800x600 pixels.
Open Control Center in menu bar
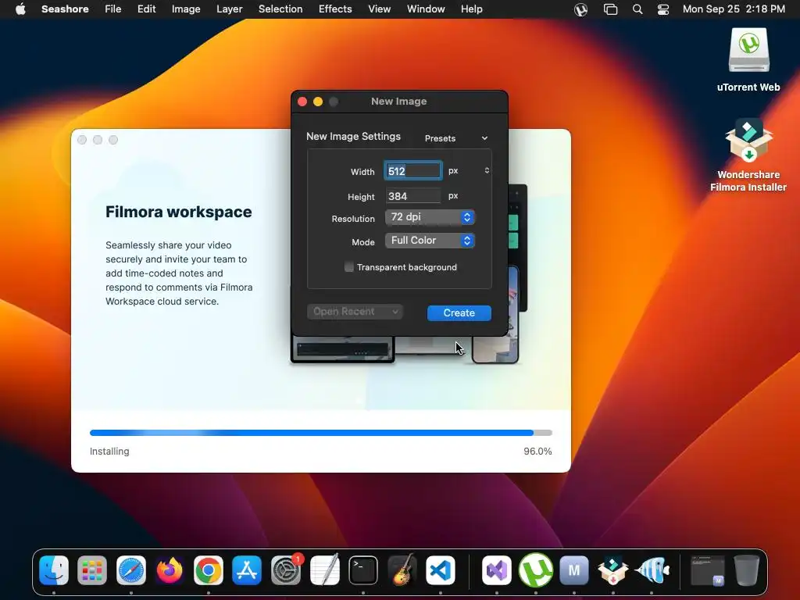tap(662, 9)
